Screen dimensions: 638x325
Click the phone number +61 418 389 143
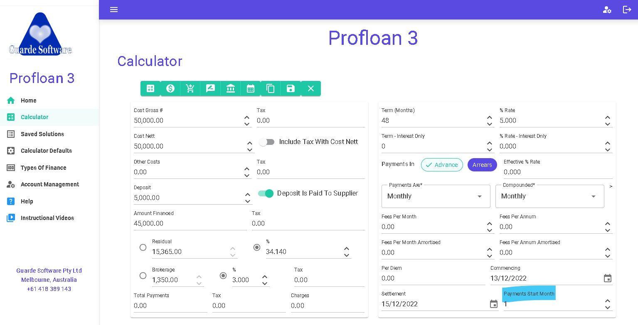tap(49, 289)
